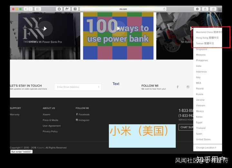Viewport: 232px width, 168px height.
Task: Open the Warranty link under Support
Action: coord(15,114)
